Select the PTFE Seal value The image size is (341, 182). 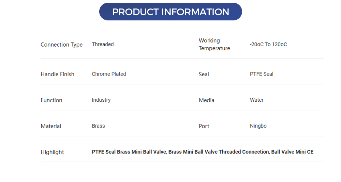pyautogui.click(x=262, y=74)
